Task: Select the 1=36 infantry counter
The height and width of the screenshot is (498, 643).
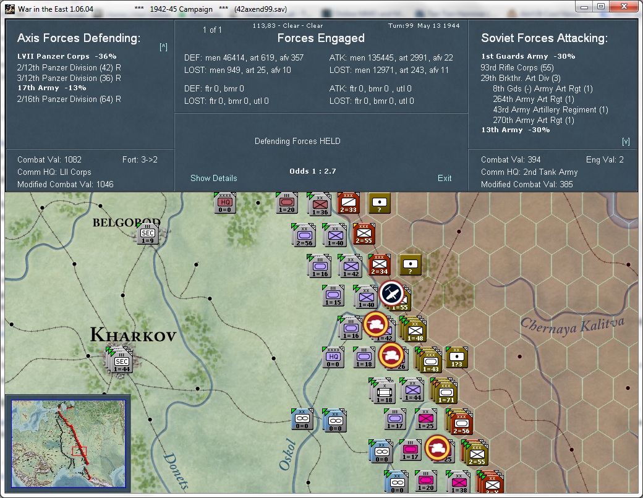Action: (x=320, y=205)
